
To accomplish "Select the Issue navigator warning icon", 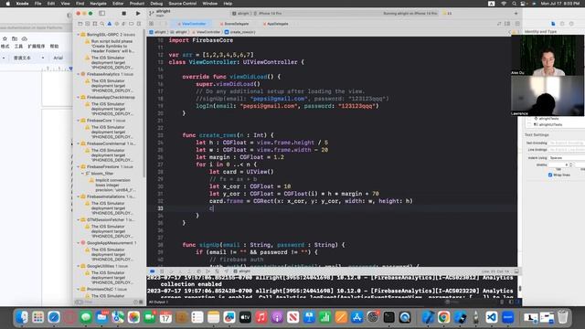I will [110, 24].
